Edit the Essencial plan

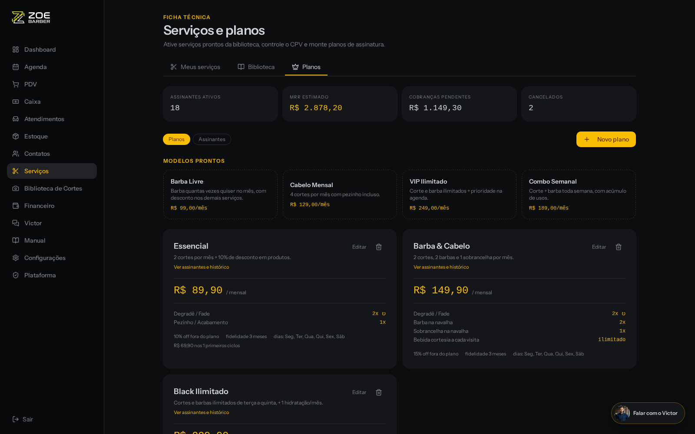pyautogui.click(x=359, y=247)
